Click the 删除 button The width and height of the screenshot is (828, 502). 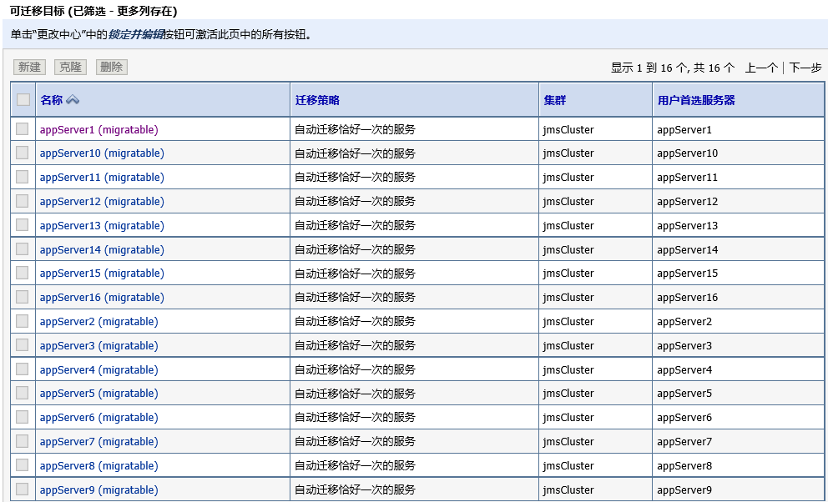click(x=111, y=67)
